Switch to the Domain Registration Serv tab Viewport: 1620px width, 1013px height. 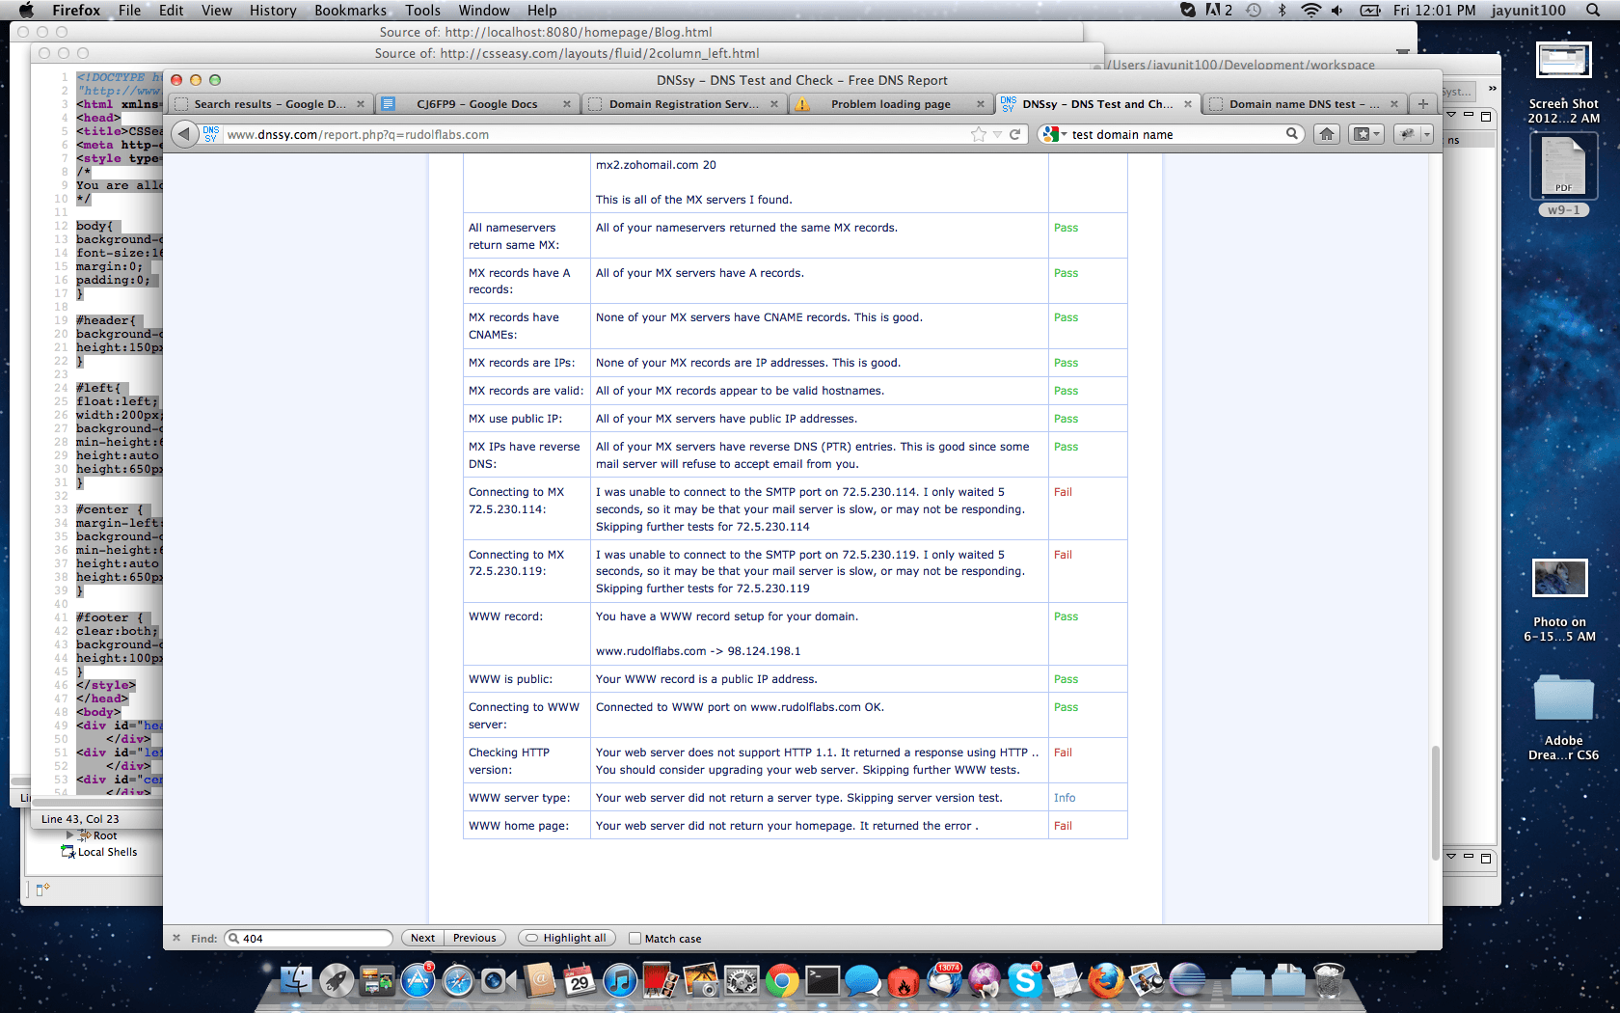pos(684,104)
